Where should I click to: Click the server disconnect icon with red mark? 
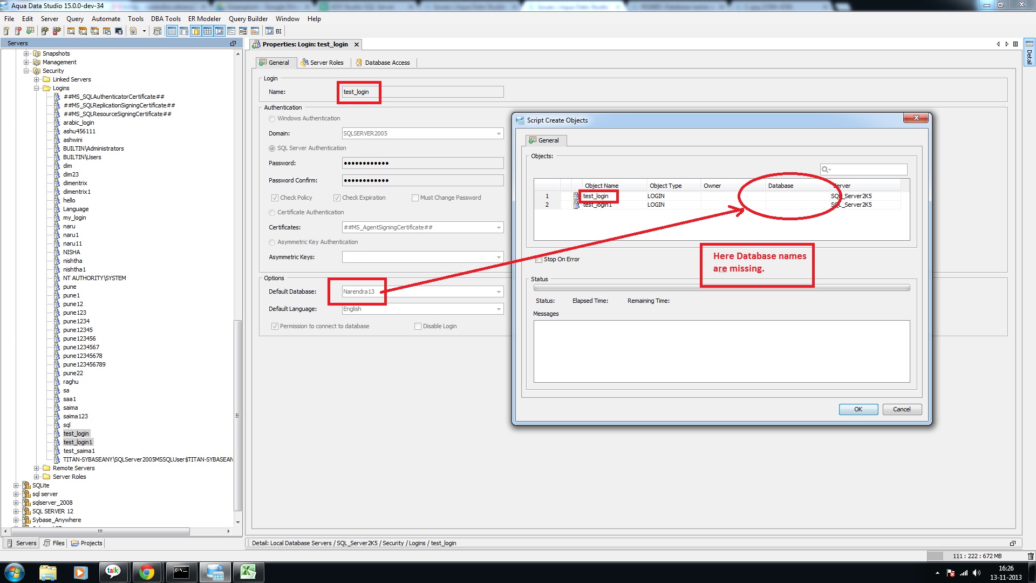click(x=57, y=31)
